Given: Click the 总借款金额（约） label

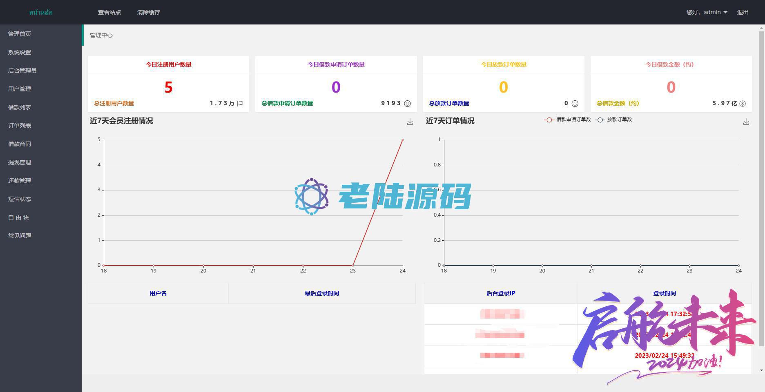Looking at the screenshot, I should coord(618,103).
